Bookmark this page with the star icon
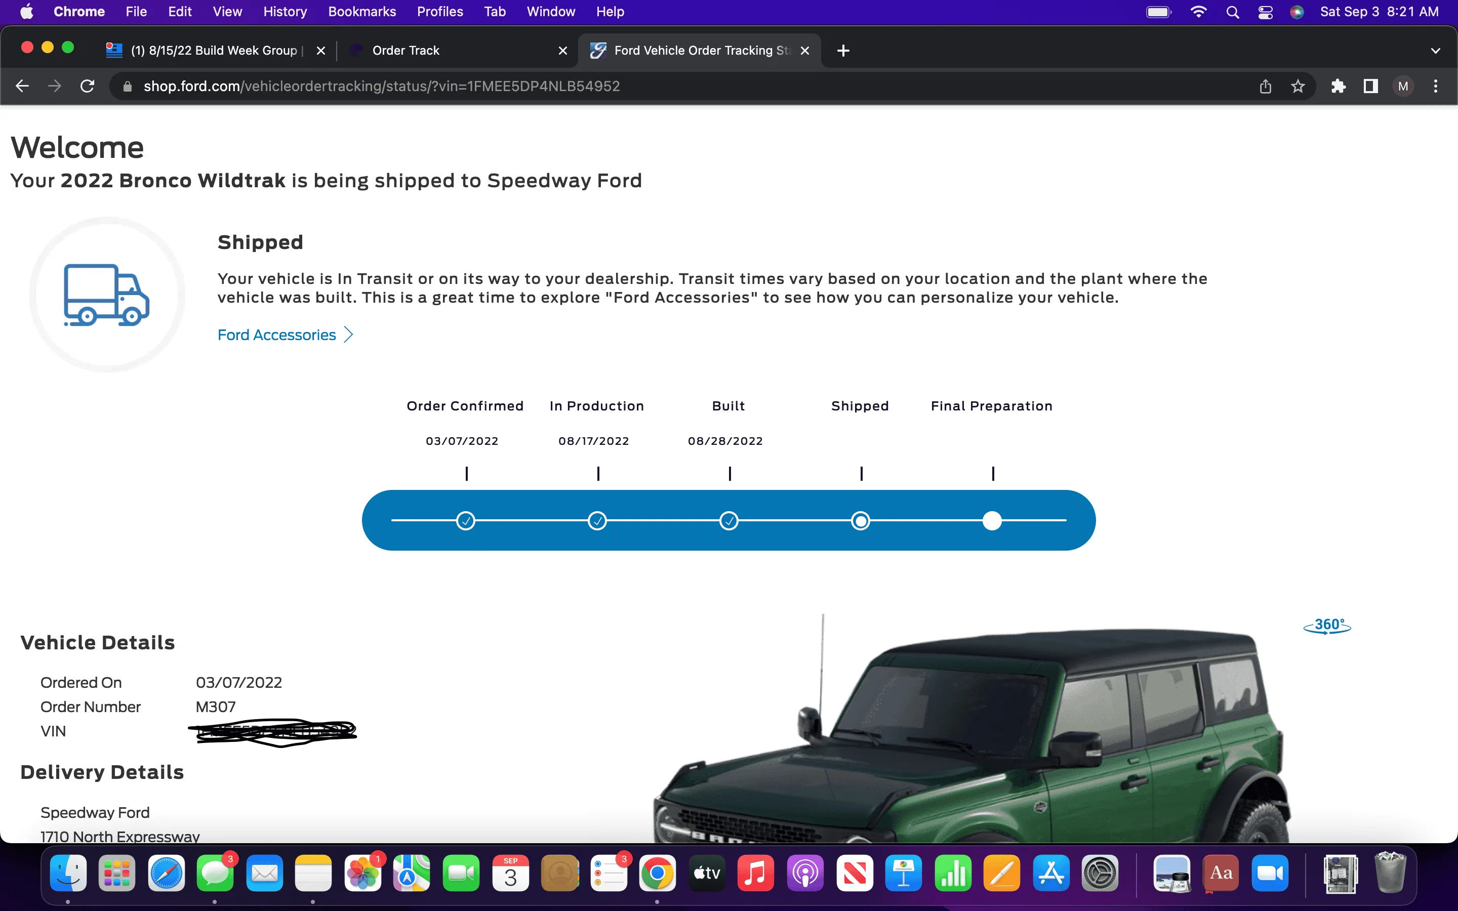The width and height of the screenshot is (1458, 911). tap(1298, 87)
